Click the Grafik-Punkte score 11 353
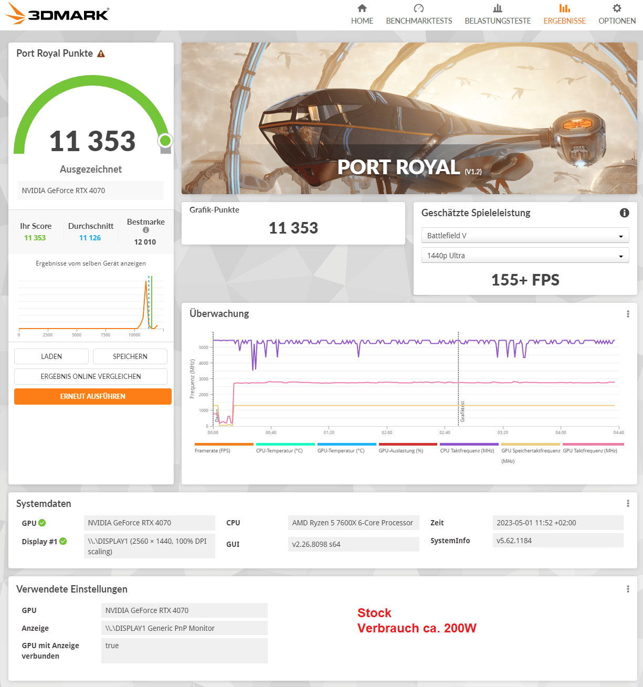The width and height of the screenshot is (643, 687). click(x=293, y=228)
